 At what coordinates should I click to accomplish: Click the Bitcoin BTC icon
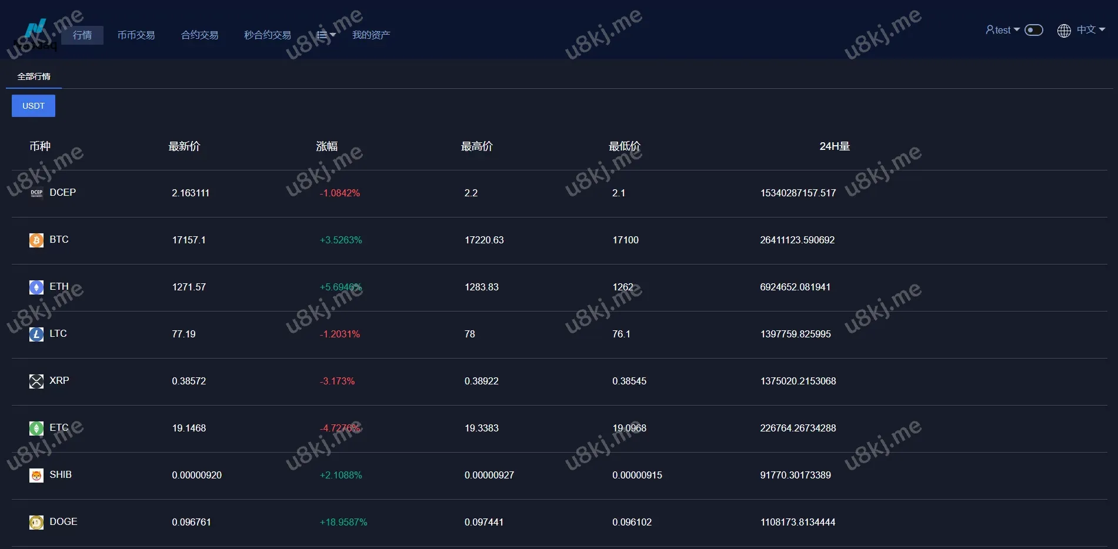[x=36, y=240]
